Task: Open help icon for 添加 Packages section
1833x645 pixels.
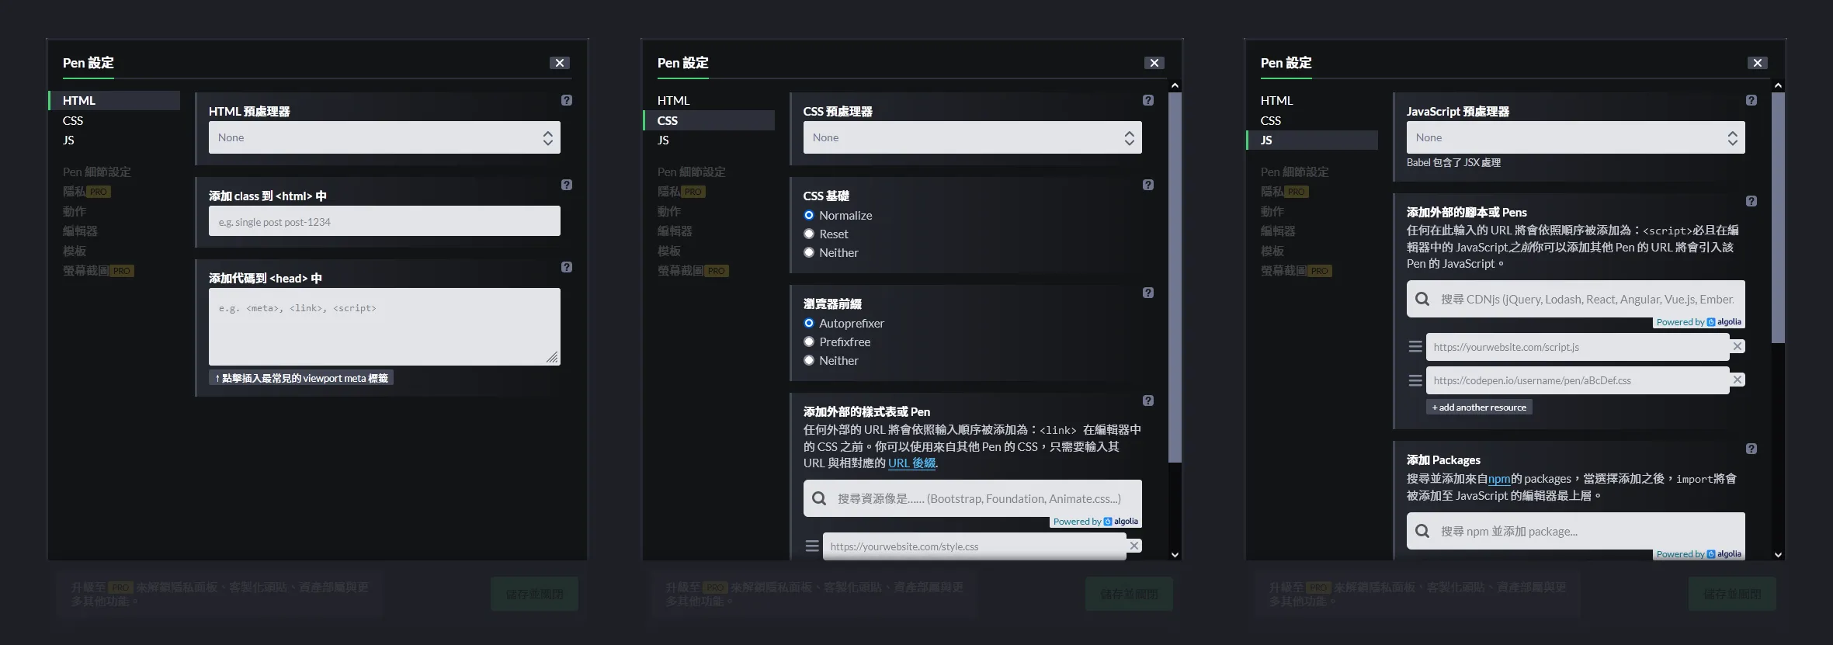Action: (1751, 449)
